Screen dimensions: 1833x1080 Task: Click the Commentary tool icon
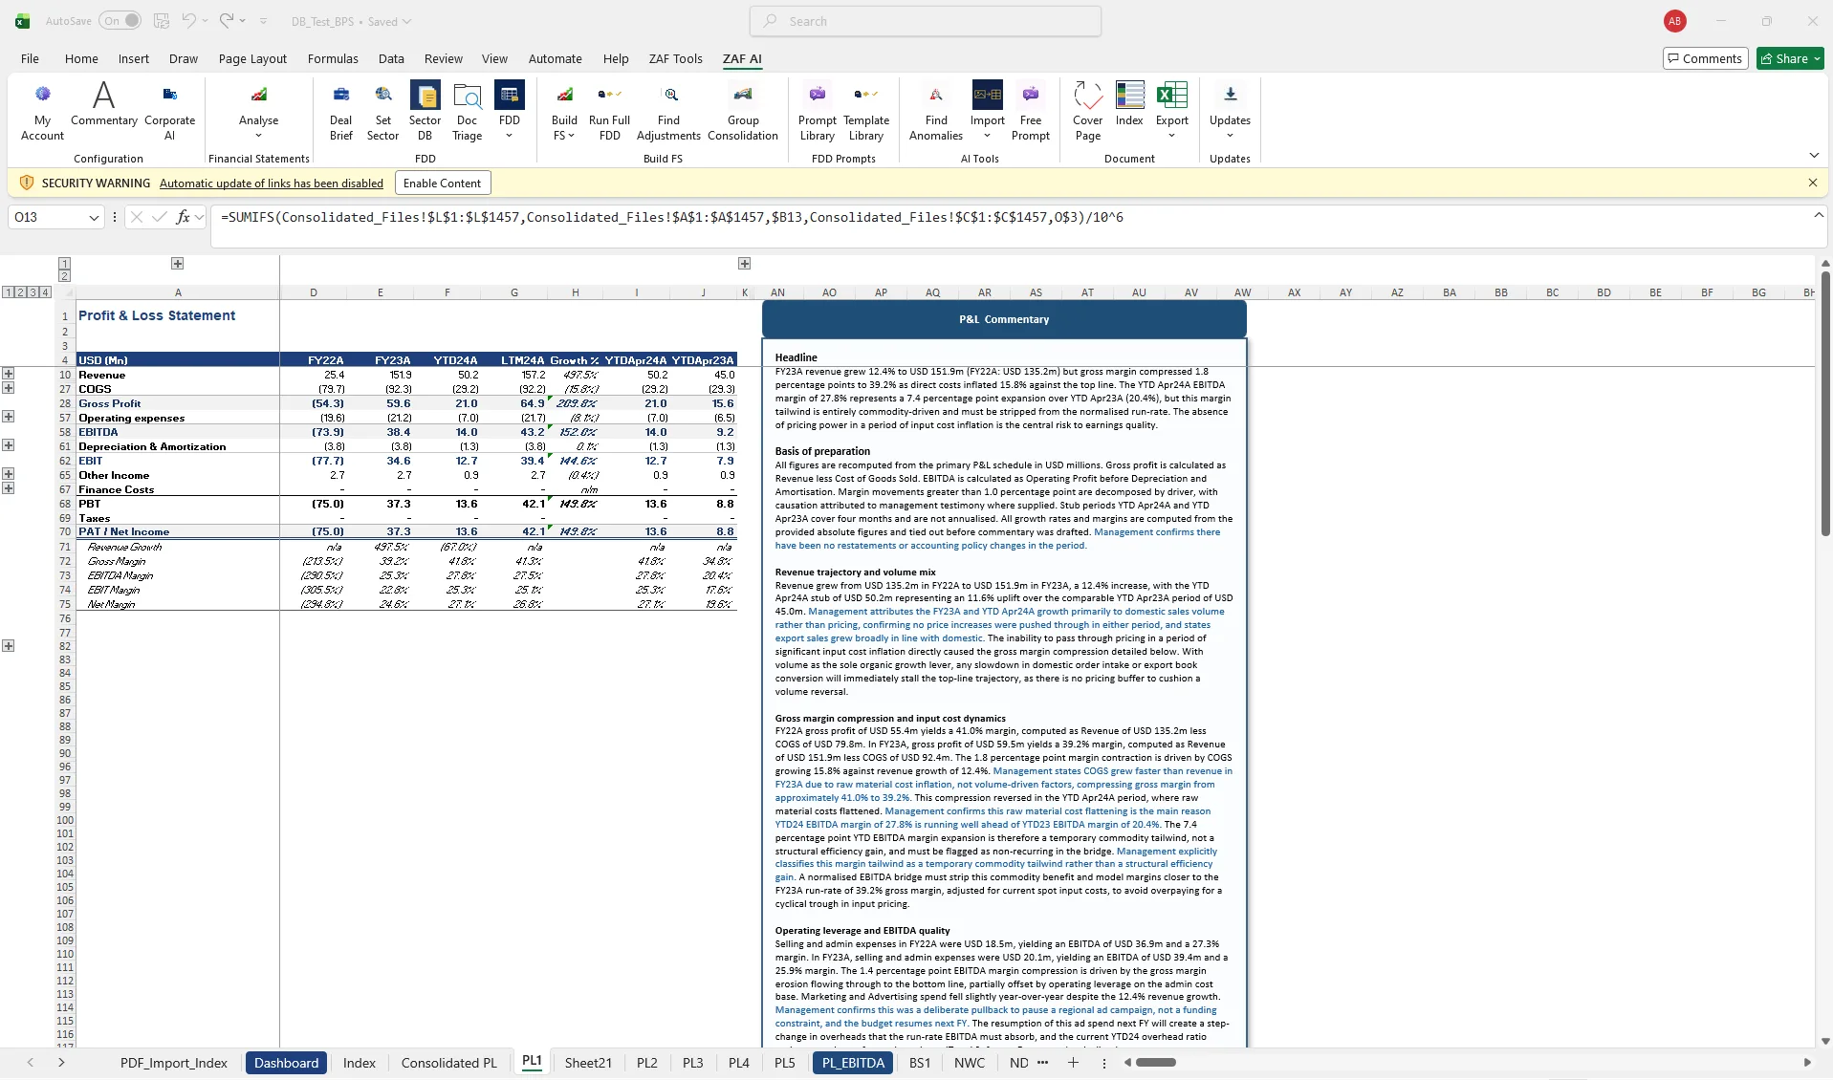click(x=103, y=104)
